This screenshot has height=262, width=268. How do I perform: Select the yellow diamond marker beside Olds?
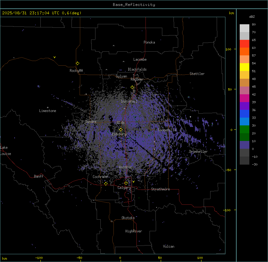pyautogui.click(x=121, y=129)
